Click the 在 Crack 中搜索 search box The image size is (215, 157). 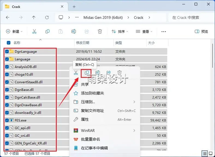click(192, 17)
